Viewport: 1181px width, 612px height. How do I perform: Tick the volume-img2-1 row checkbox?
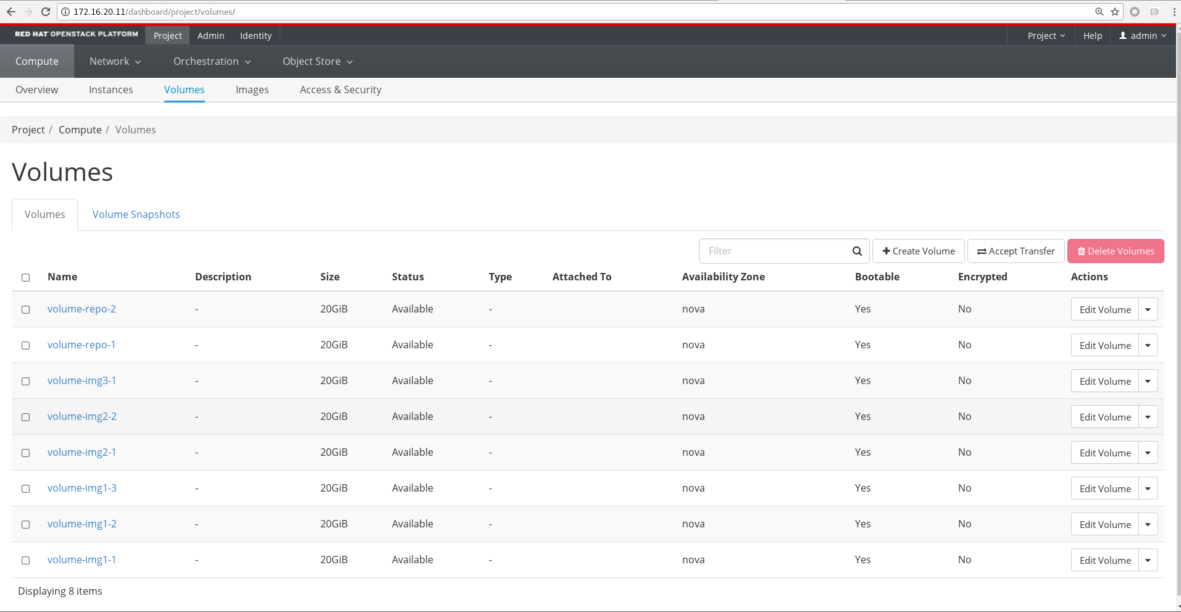click(x=26, y=453)
